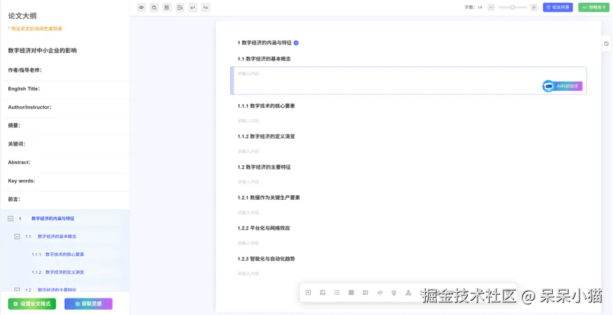Insert a hierarchy diagram via tree icon
Image resolution: width=613 pixels, height=315 pixels.
[408, 292]
